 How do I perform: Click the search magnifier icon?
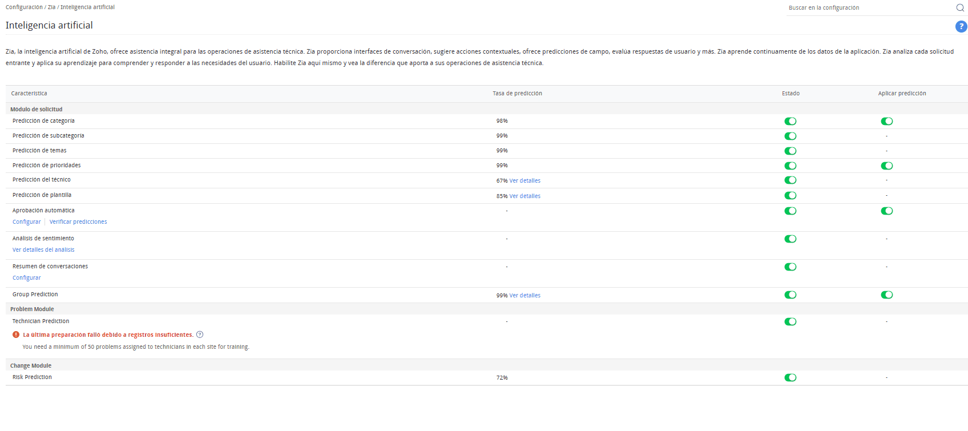(x=960, y=8)
